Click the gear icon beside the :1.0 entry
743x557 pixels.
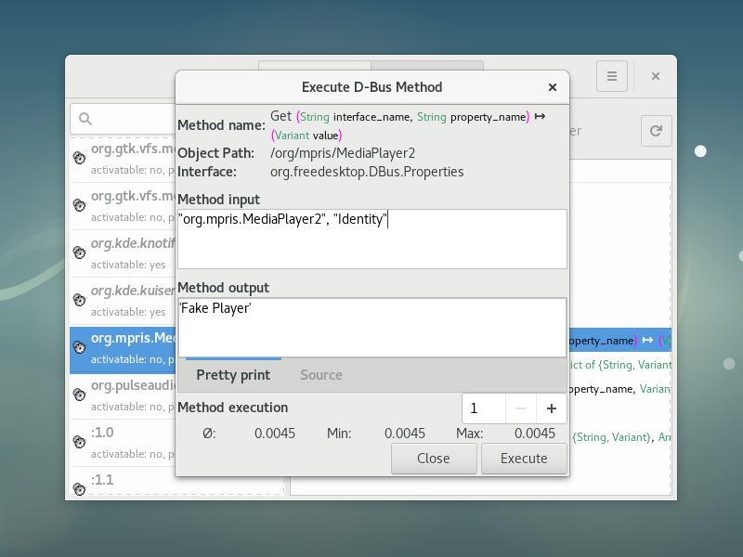point(80,442)
